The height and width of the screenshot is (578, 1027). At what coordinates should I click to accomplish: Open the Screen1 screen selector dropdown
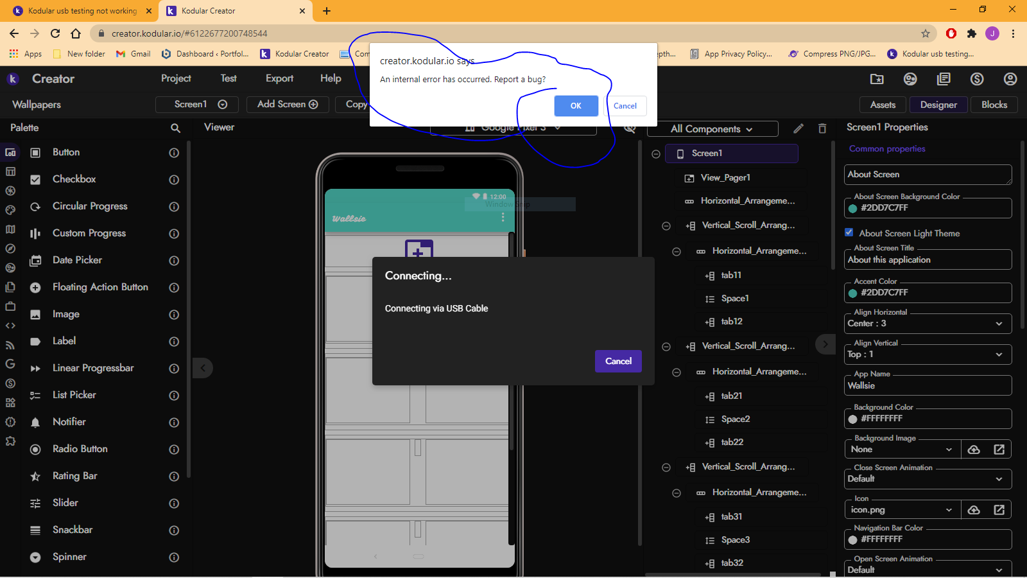(197, 104)
